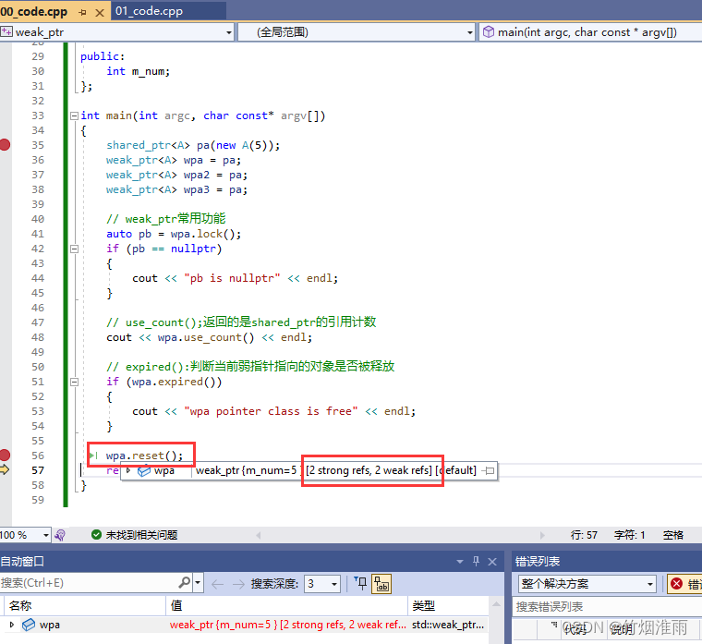Click the magnifier search icon in 自动窗口
Screen dimensions: 702x644
tap(184, 583)
